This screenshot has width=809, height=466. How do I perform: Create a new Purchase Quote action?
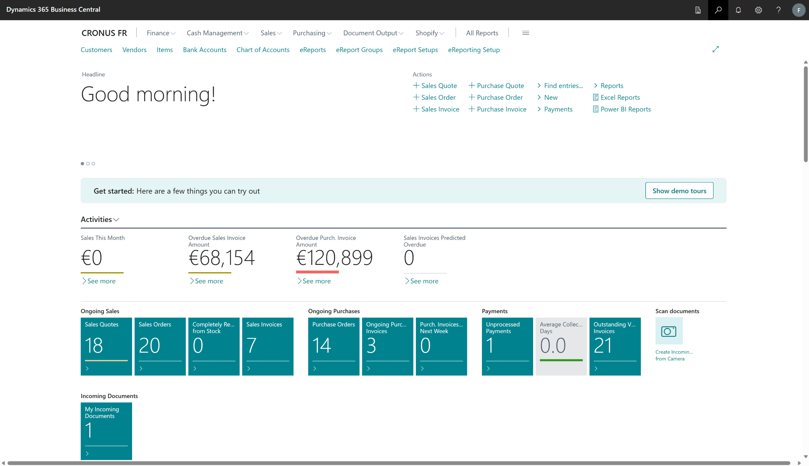click(496, 86)
